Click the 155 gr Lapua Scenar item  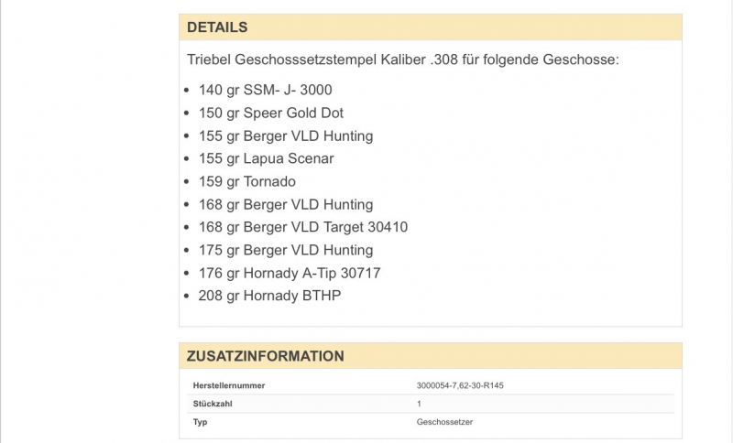point(266,158)
